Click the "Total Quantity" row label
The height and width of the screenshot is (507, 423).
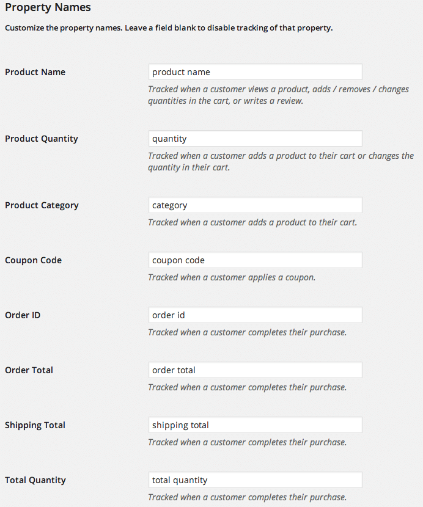(35, 480)
